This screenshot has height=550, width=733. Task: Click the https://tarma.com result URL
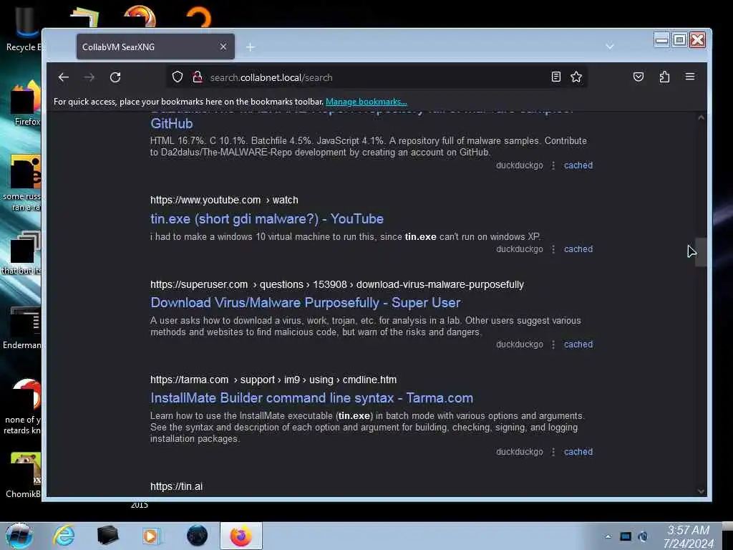273,380
